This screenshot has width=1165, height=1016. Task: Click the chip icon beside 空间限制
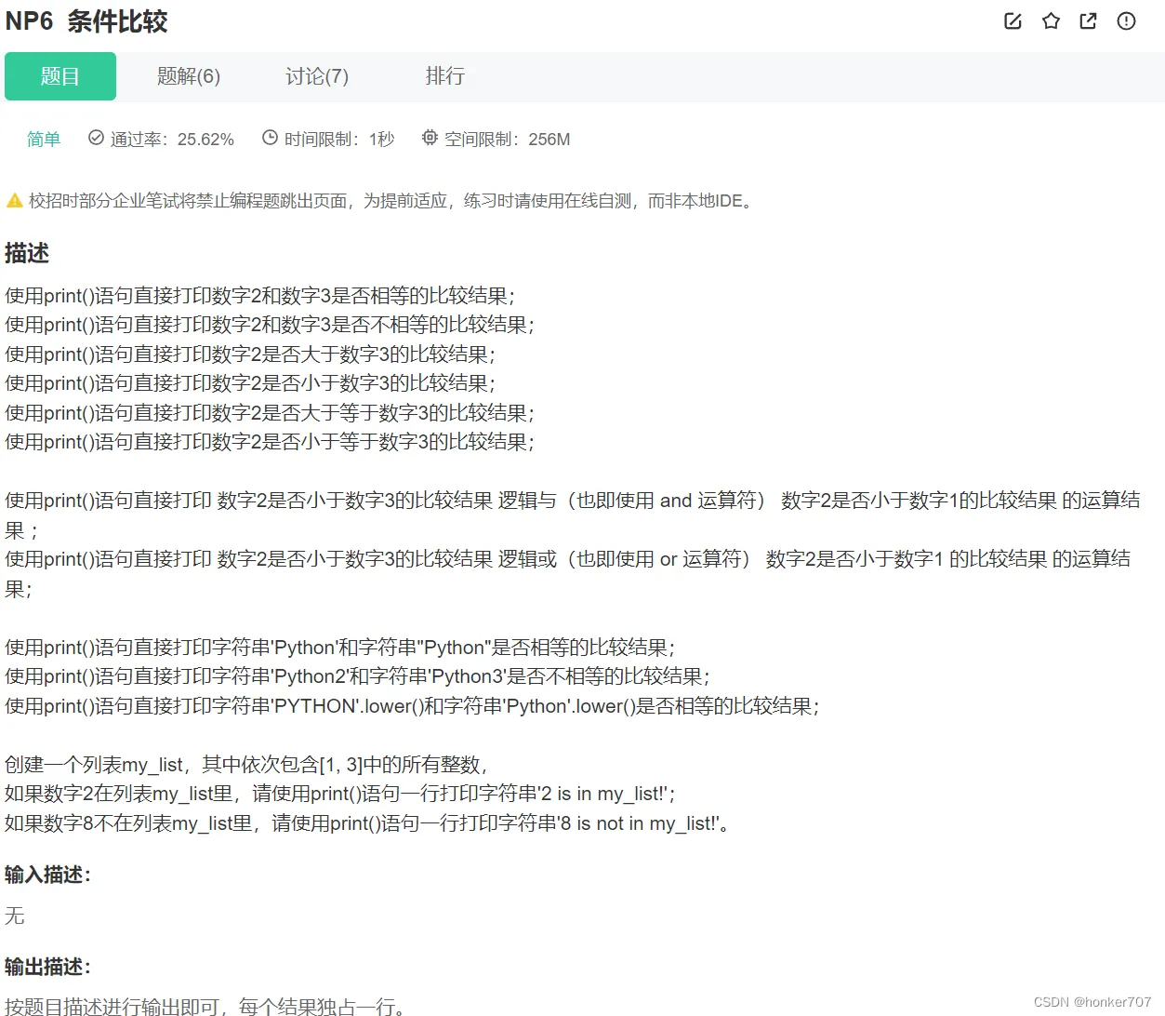click(x=429, y=138)
